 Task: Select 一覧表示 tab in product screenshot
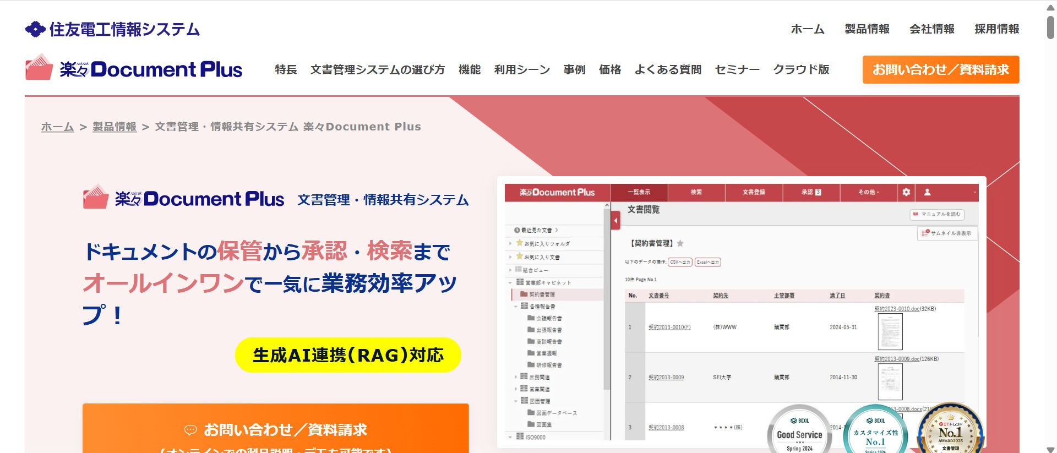(639, 192)
